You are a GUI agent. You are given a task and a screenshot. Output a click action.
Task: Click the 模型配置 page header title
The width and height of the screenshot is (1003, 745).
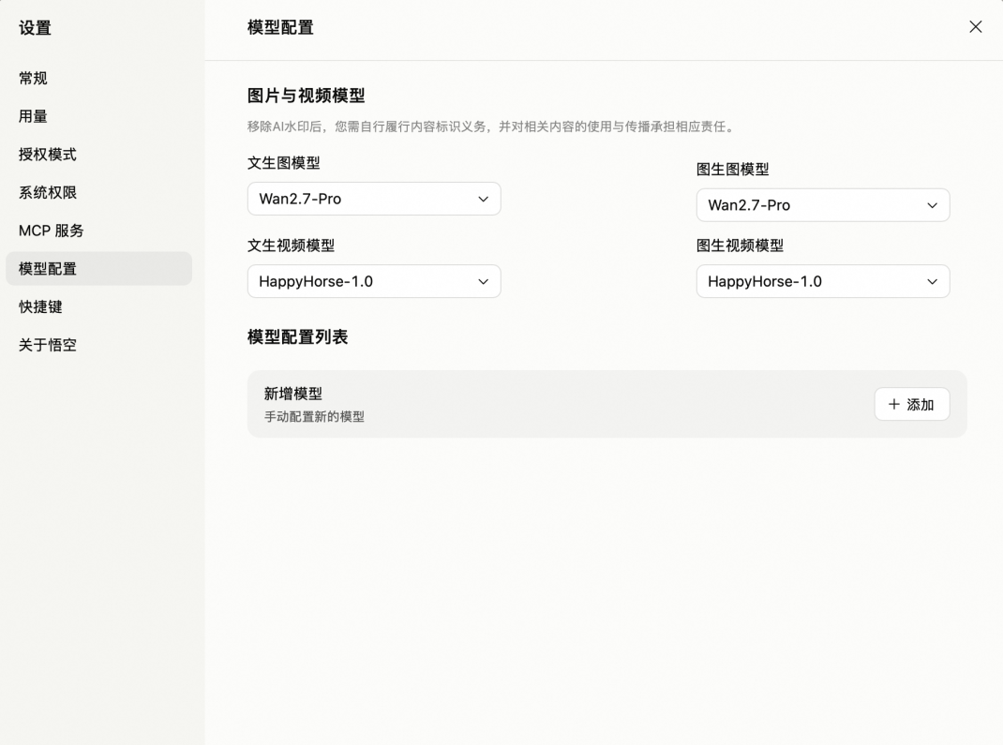click(x=280, y=28)
